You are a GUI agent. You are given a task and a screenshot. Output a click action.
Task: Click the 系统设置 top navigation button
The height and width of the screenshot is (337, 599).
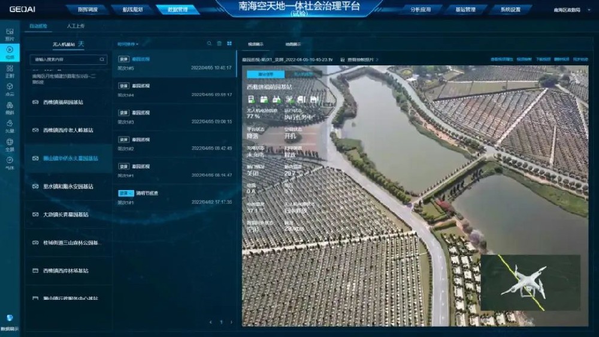pos(510,10)
